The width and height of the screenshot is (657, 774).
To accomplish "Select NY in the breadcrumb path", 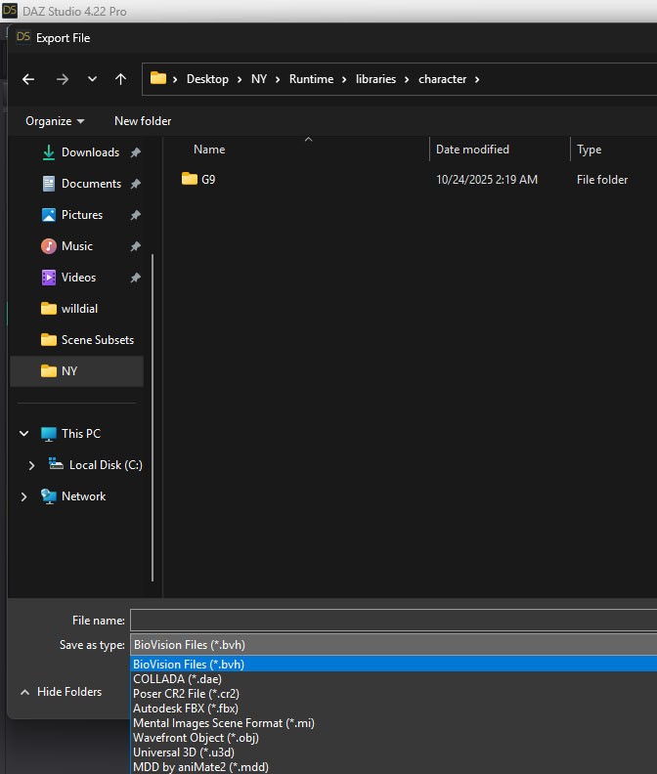I will tap(259, 79).
